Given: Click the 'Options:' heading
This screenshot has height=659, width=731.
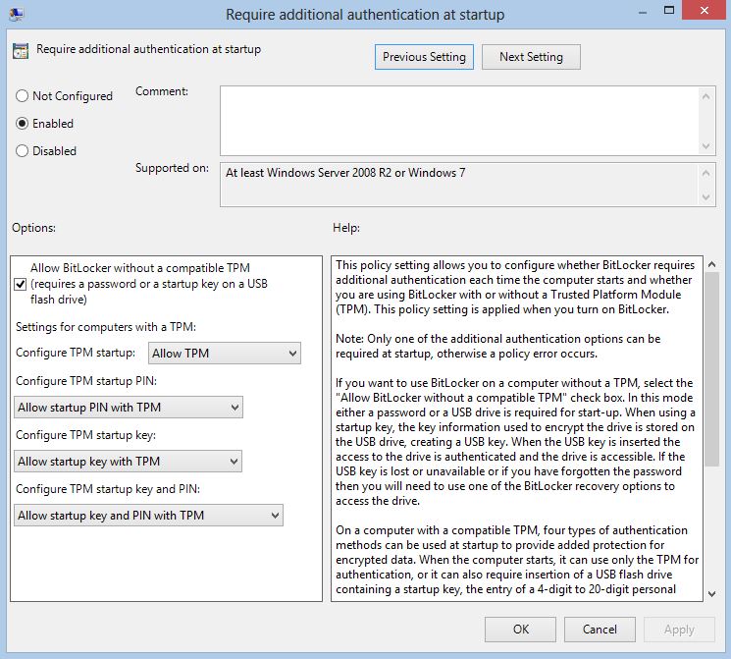Looking at the screenshot, I should 34,228.
